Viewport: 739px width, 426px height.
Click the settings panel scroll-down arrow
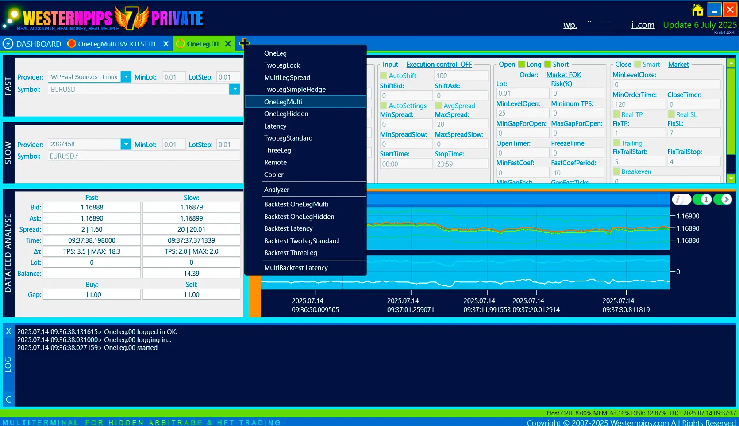(731, 179)
